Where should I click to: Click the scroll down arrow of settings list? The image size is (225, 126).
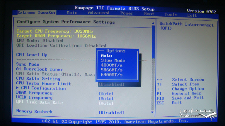(x=153, y=112)
